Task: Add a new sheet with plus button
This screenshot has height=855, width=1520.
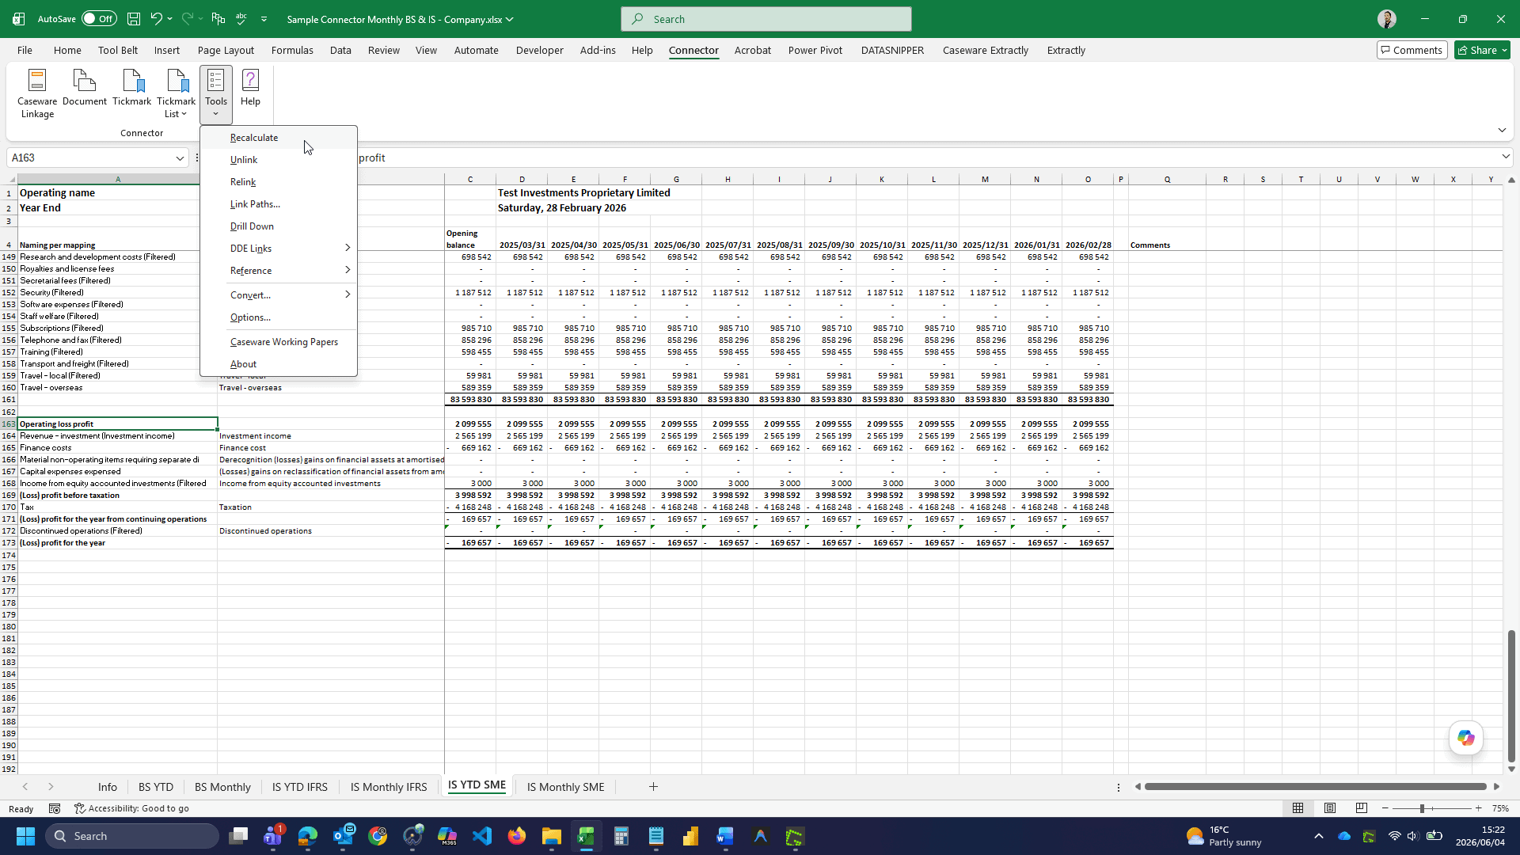Action: point(653,786)
